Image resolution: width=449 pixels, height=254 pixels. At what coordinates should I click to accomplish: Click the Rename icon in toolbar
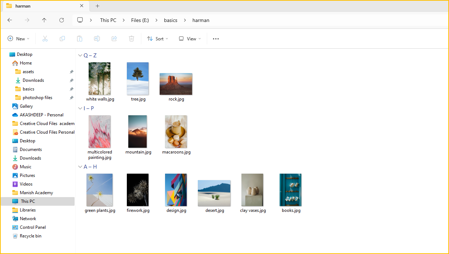click(x=97, y=39)
